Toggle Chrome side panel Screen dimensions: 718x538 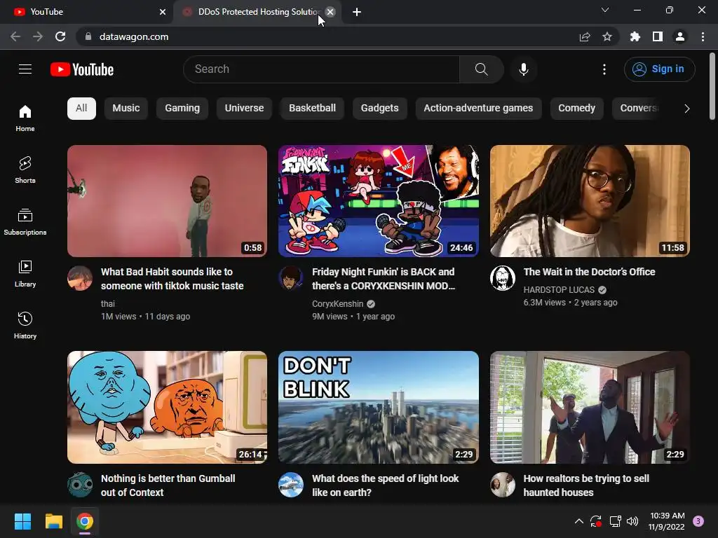point(658,36)
